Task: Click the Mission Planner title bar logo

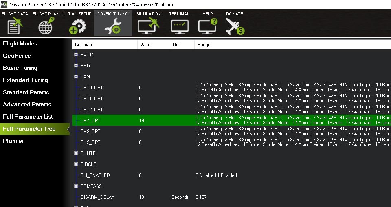Action: (x=4, y=4)
